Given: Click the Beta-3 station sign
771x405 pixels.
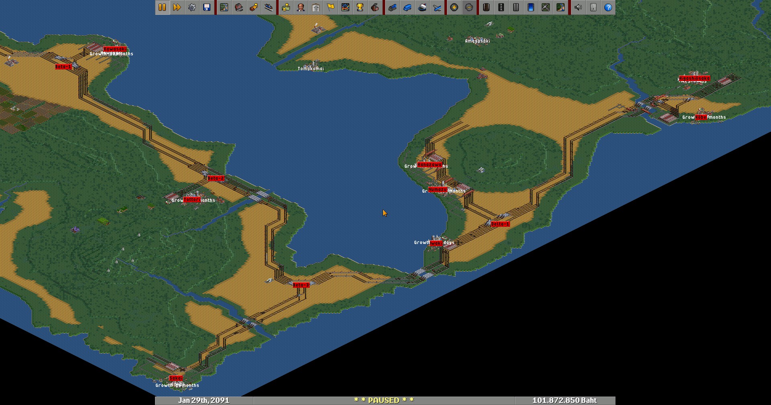Looking at the screenshot, I should point(301,285).
